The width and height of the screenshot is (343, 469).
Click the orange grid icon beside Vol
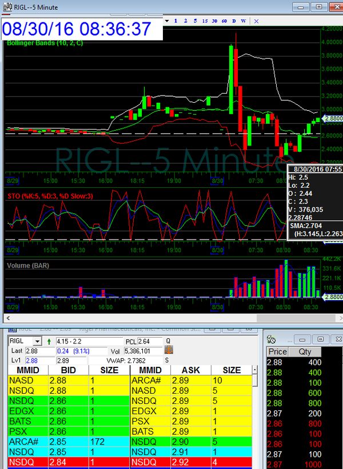pos(169,351)
